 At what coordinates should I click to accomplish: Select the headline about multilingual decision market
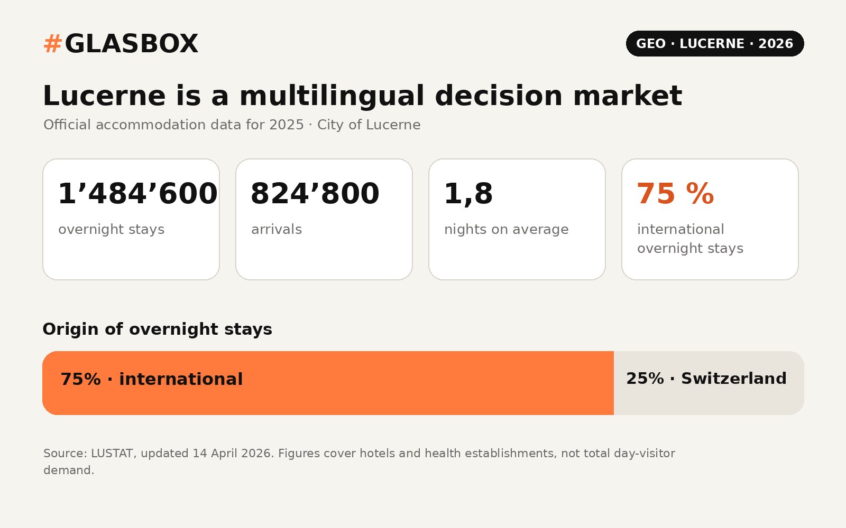click(362, 96)
